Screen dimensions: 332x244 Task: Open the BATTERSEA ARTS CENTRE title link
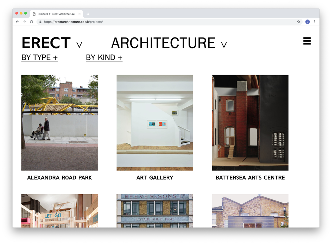coord(250,178)
